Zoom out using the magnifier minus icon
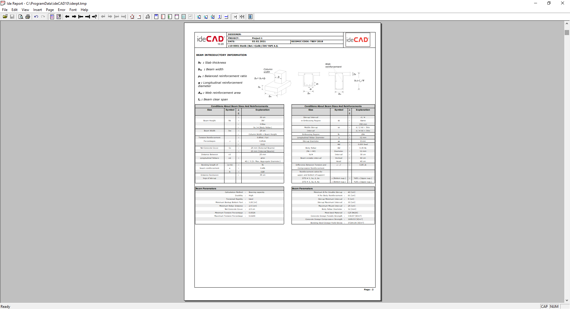 pyautogui.click(x=206, y=17)
